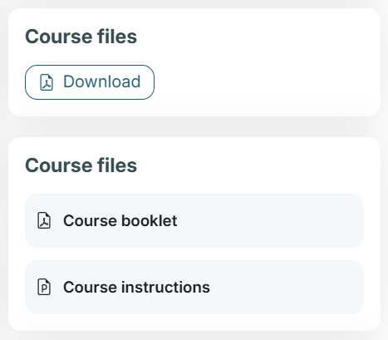This screenshot has width=388, height=340.
Task: Choose the grey Course booklet list item
Action: click(194, 221)
